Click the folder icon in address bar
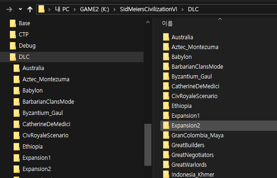 (41, 9)
